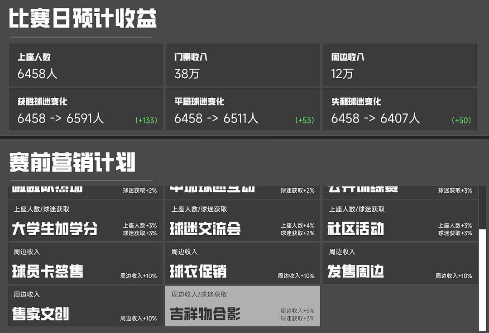The width and height of the screenshot is (489, 333).
Task: Click the 上座人数 attendance stat card
Action: coord(86,65)
